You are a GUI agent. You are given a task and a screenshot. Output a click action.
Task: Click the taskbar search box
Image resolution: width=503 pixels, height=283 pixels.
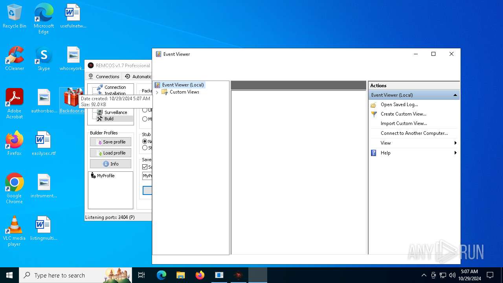coord(76,275)
